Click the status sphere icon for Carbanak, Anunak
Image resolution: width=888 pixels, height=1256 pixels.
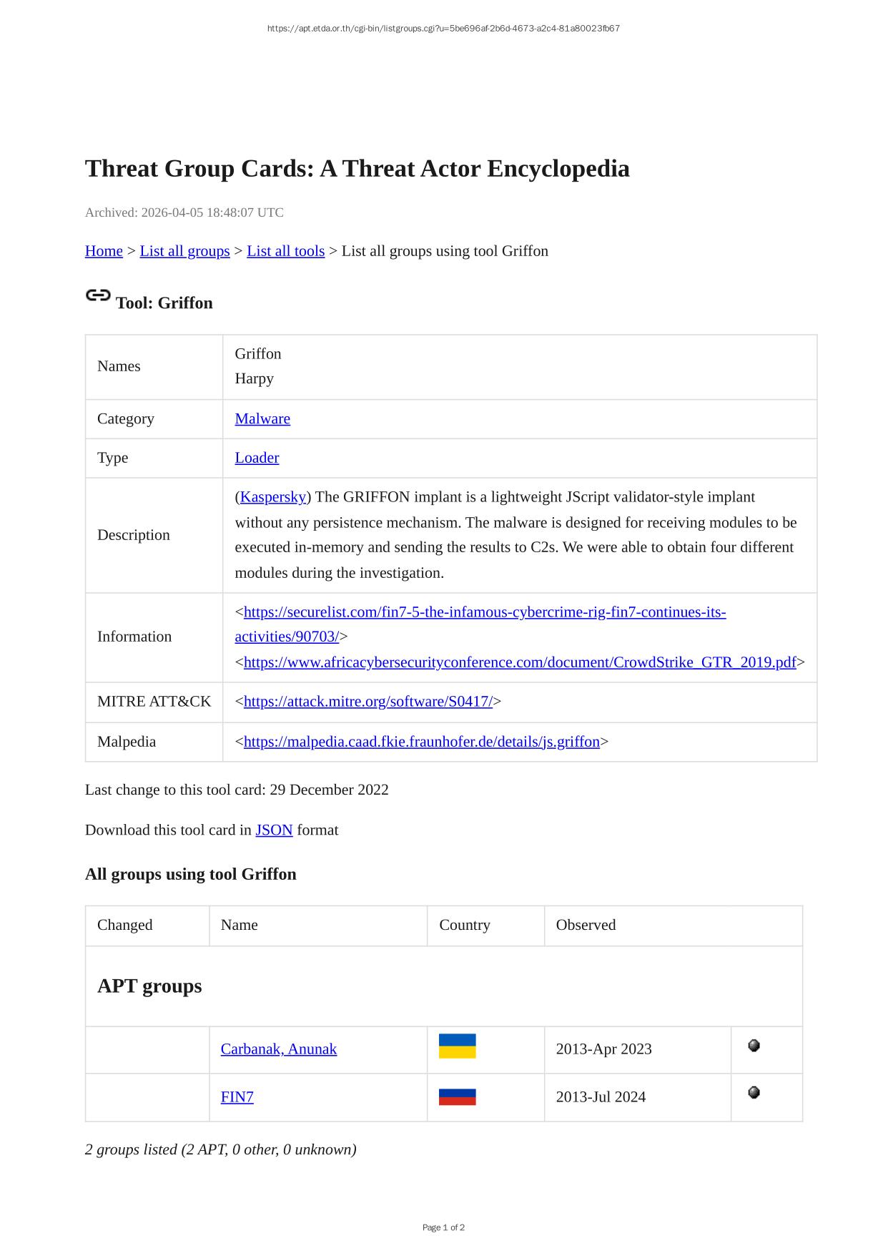click(x=754, y=1046)
